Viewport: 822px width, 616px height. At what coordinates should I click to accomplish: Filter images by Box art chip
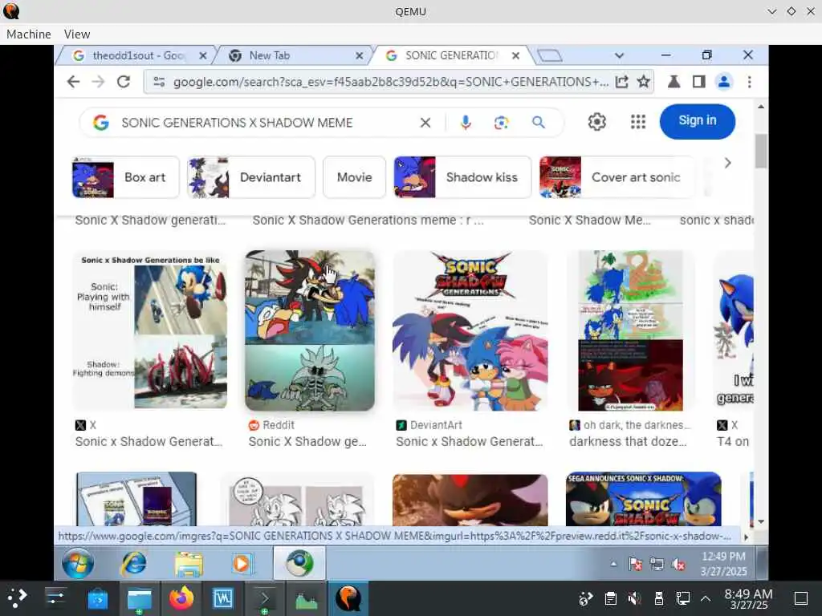tap(125, 177)
